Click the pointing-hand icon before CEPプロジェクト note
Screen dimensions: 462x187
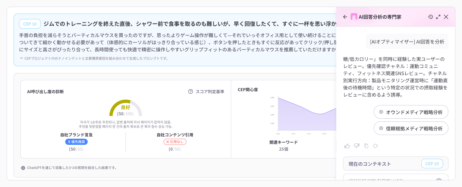point(21,58)
